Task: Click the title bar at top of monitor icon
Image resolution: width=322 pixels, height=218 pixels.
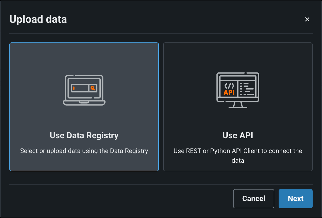Action: (238, 76)
